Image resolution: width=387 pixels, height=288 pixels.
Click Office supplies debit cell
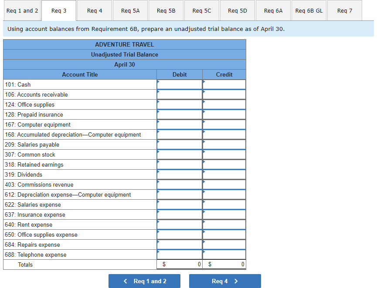tap(180, 104)
